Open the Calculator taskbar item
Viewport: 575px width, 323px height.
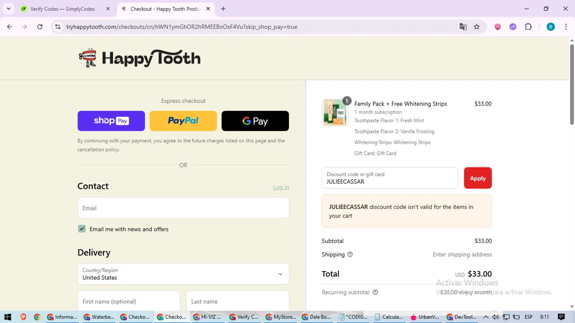point(389,317)
